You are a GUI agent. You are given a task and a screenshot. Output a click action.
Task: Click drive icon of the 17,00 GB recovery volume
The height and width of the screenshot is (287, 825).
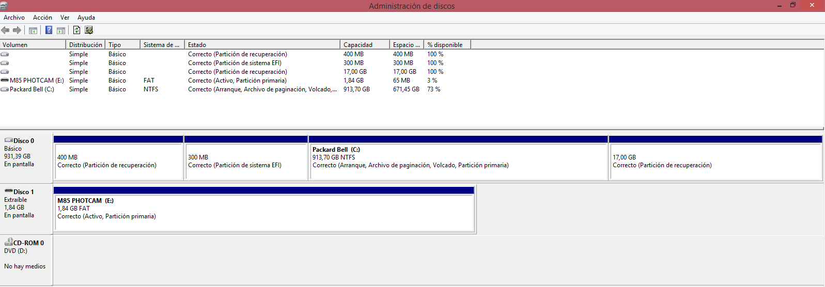coord(5,71)
